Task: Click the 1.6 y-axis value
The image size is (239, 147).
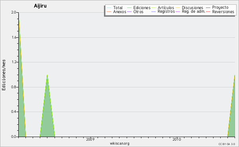Action: coord(14,37)
